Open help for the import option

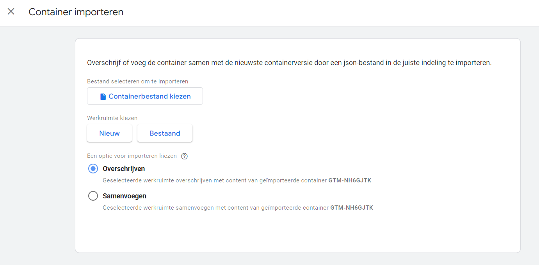pyautogui.click(x=185, y=156)
